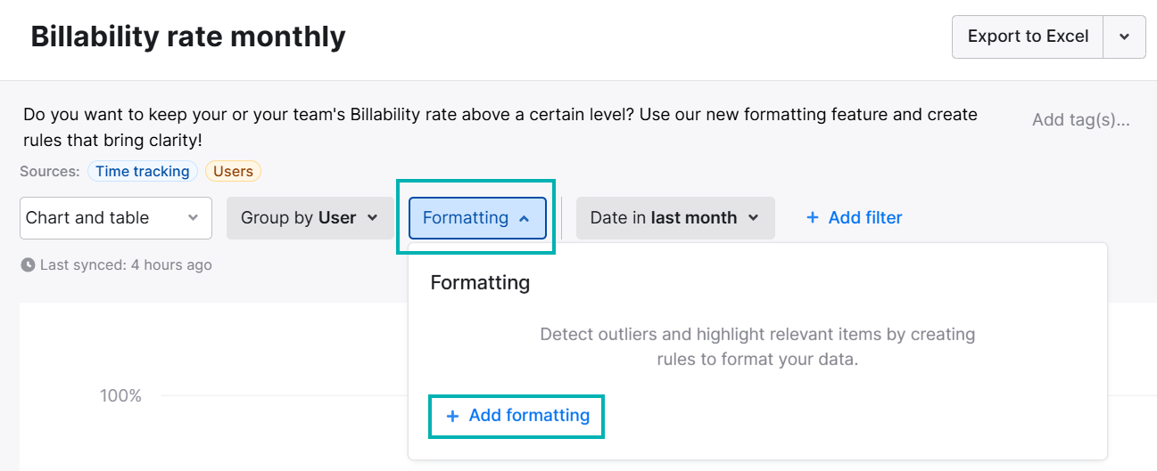Screen dimensions: 1157x471
Task: Click the chevron icon on Date in last month
Action: click(753, 218)
